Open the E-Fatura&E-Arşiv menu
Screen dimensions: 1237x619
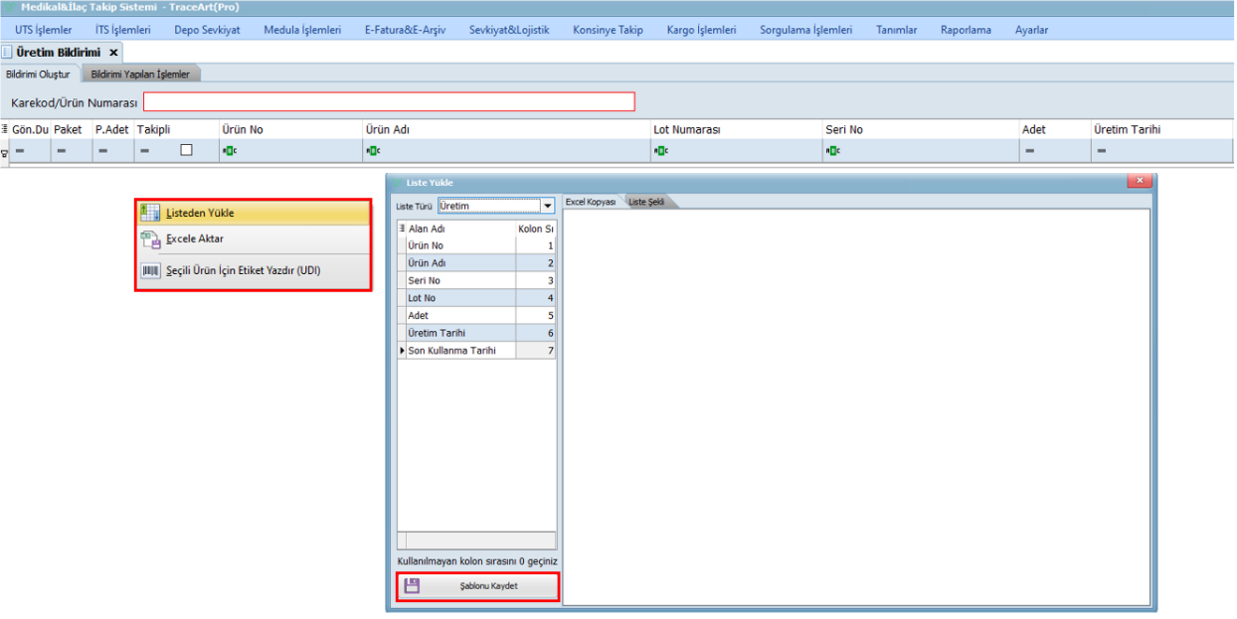(405, 30)
